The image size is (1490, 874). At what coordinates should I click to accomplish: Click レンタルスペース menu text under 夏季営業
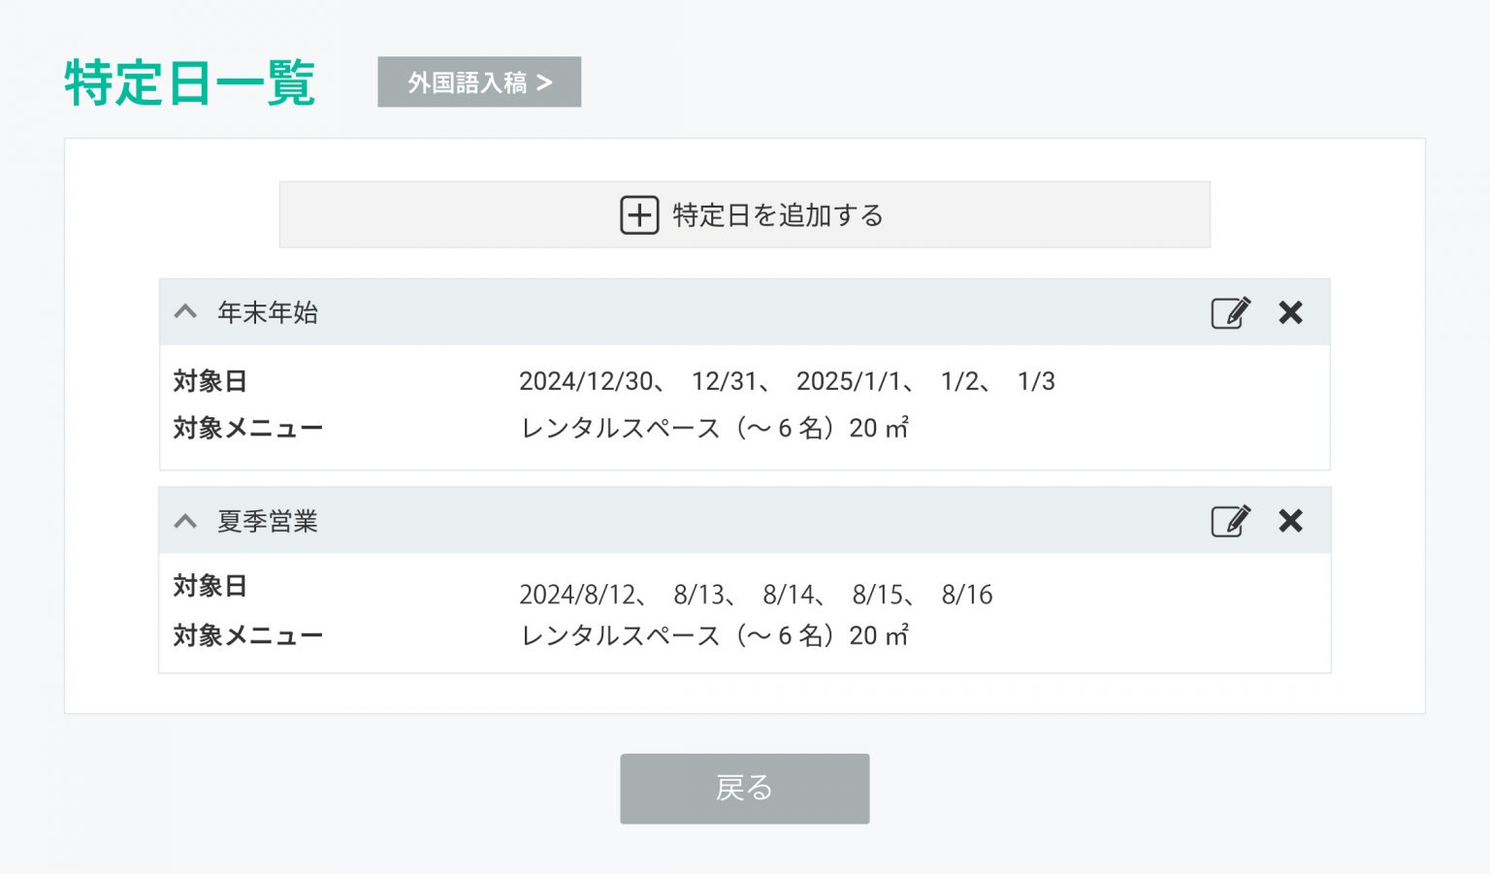point(714,635)
